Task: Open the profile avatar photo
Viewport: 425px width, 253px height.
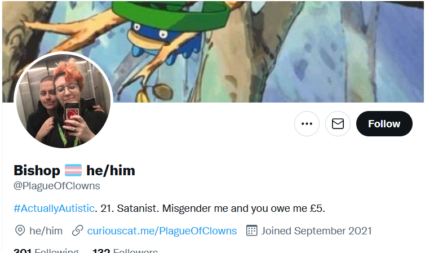Action: [64, 101]
